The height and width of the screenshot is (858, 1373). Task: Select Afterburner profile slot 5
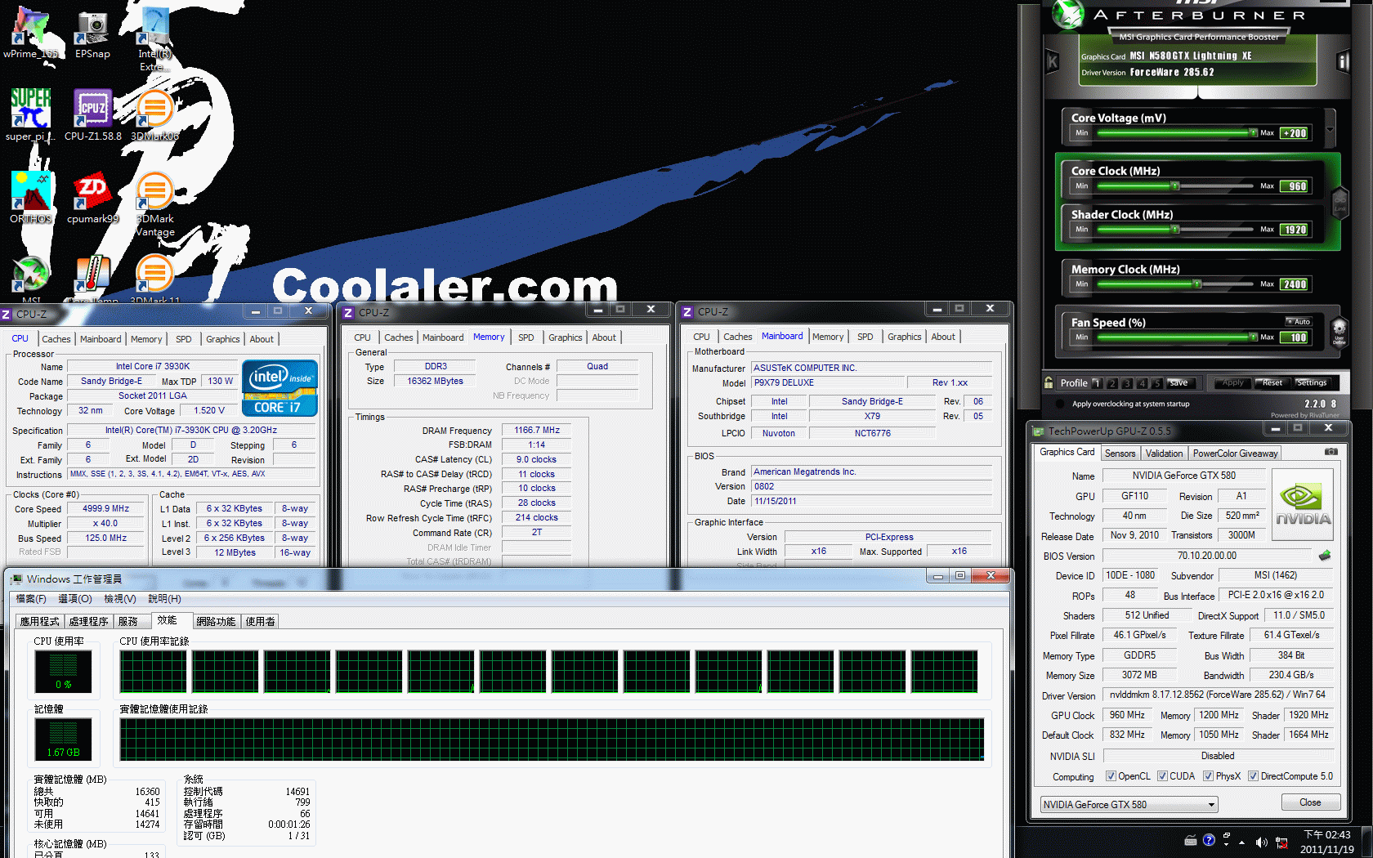(1157, 382)
